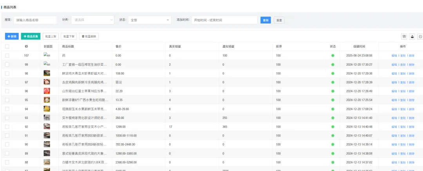Click the 批量下架 button
The image size is (423, 171).
tap(69, 36)
